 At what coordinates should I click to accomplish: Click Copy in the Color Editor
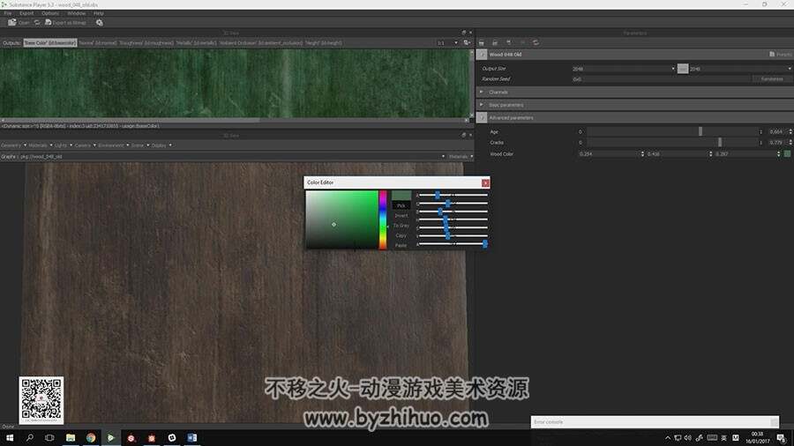click(x=401, y=235)
